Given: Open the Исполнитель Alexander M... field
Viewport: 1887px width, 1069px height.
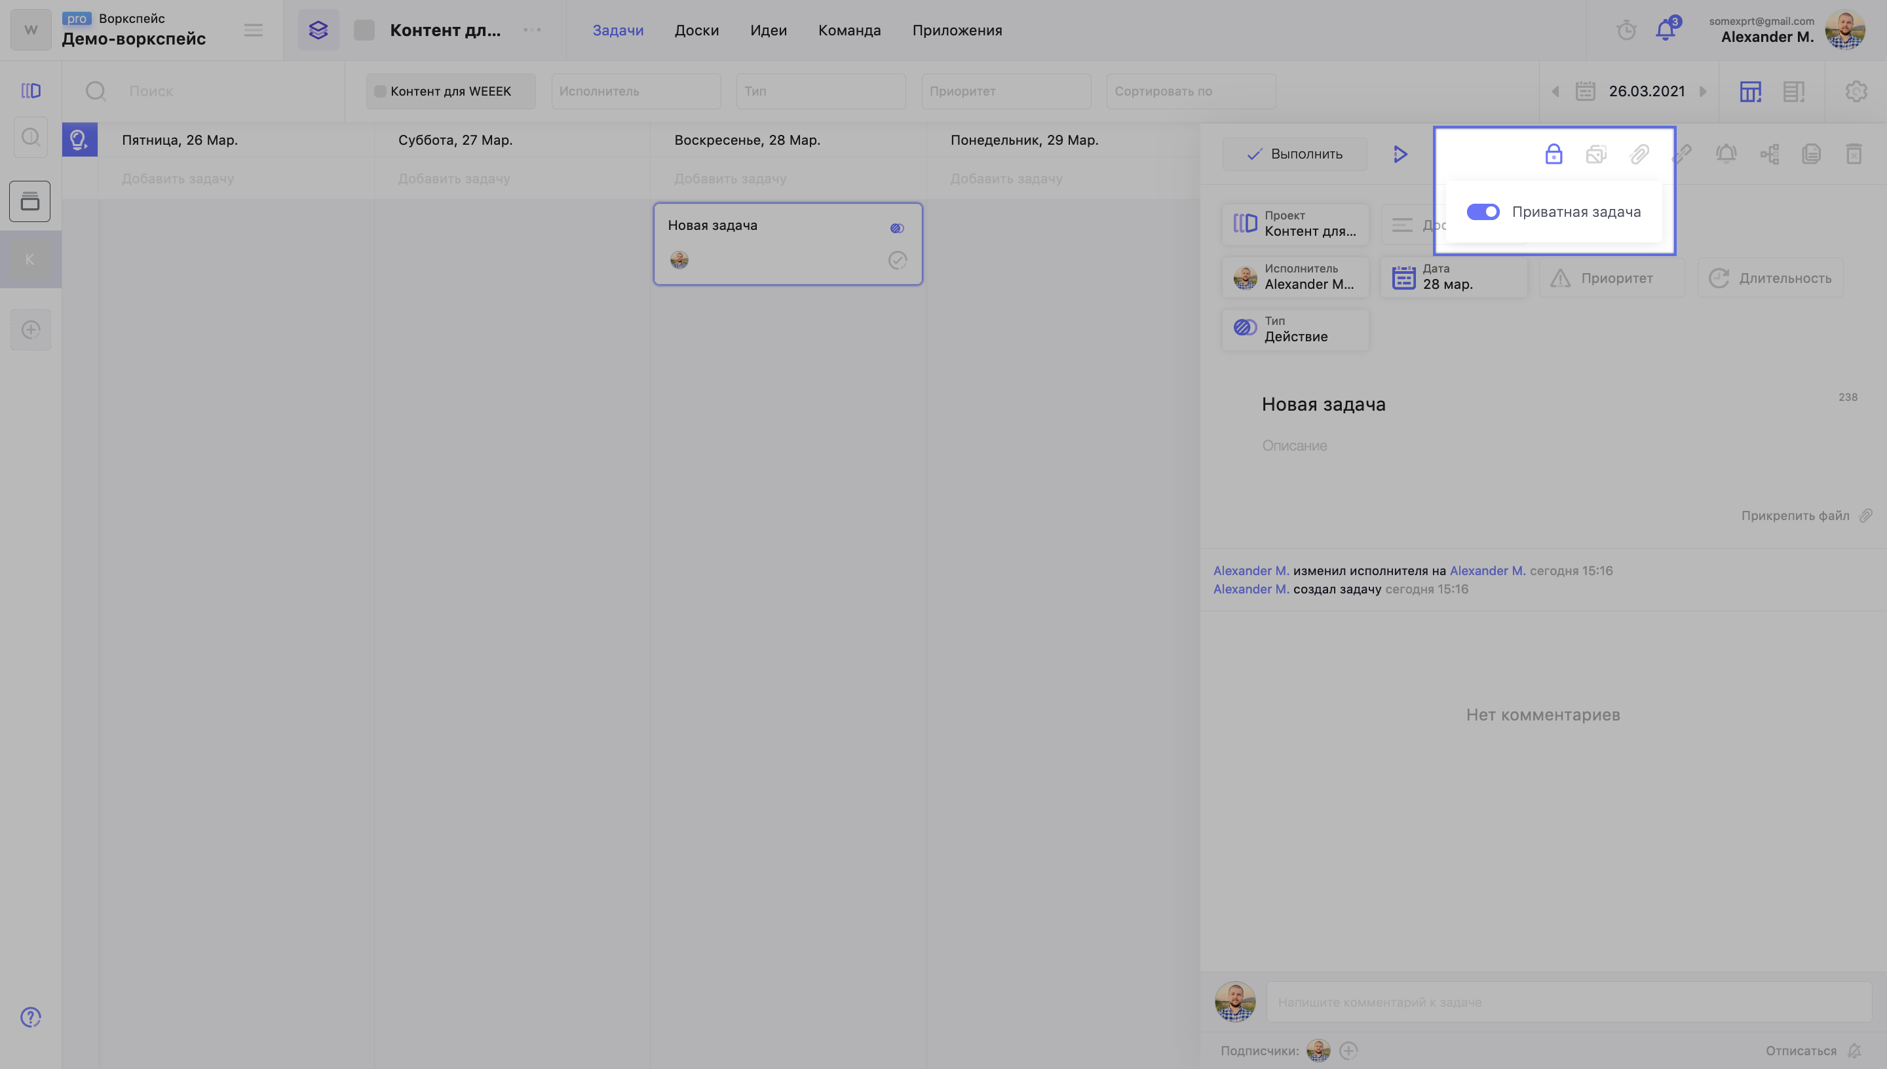Looking at the screenshot, I should [1295, 277].
